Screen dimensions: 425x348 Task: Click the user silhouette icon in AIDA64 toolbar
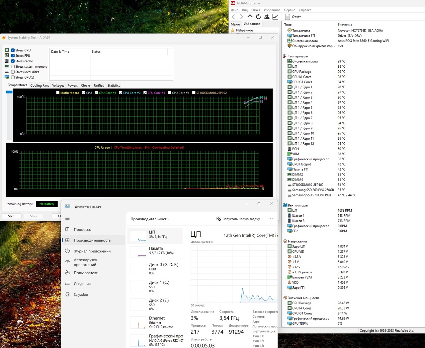(267, 17)
